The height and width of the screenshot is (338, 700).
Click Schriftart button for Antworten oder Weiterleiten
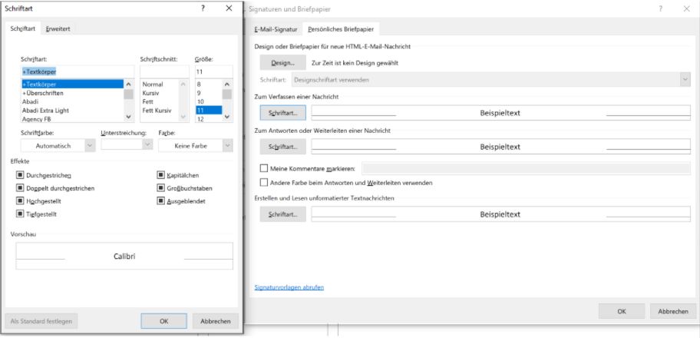pos(282,146)
